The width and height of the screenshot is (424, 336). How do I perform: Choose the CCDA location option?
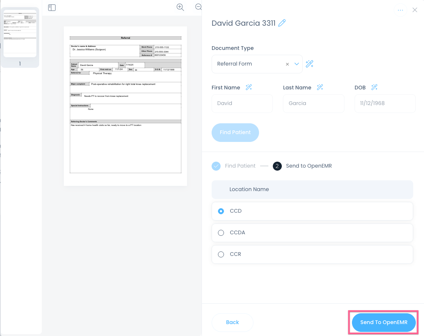(x=221, y=232)
